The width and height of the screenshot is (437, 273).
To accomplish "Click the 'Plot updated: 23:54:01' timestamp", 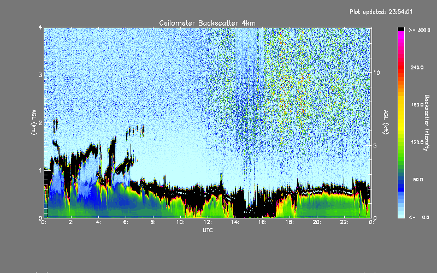I will pyautogui.click(x=381, y=11).
